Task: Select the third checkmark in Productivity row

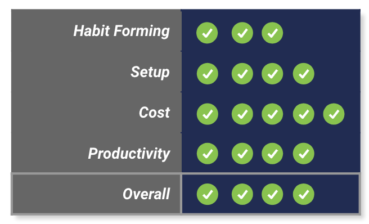Action: click(x=272, y=154)
